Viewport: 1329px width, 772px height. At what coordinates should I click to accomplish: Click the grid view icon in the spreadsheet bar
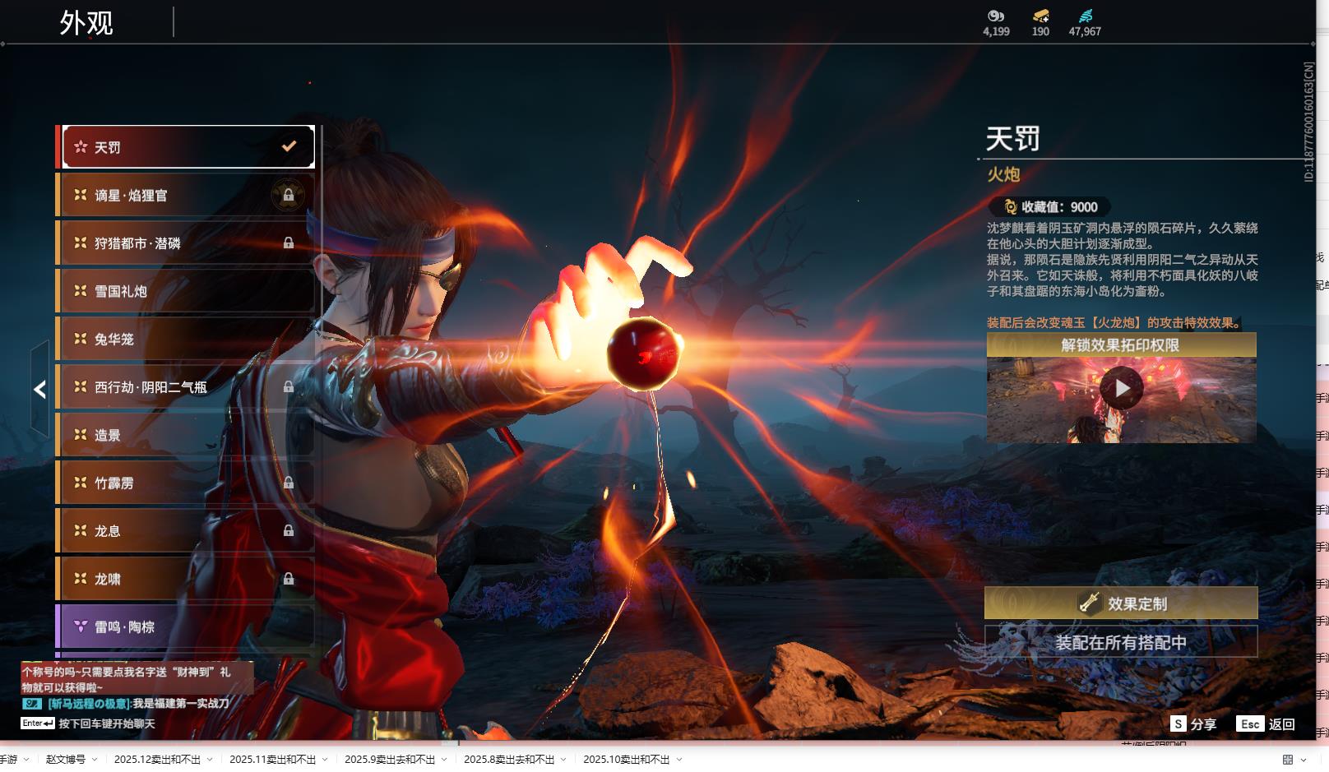coord(1288,760)
